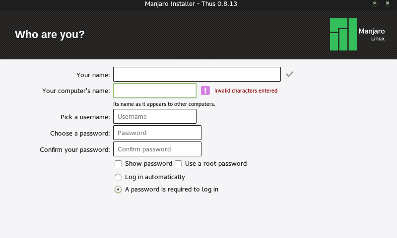Choose A password is required to log in
Viewport: 397px width, 238px height.
[118, 190]
